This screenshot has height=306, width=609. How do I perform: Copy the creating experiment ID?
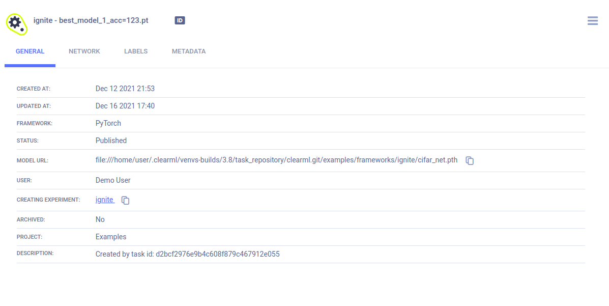coord(125,200)
